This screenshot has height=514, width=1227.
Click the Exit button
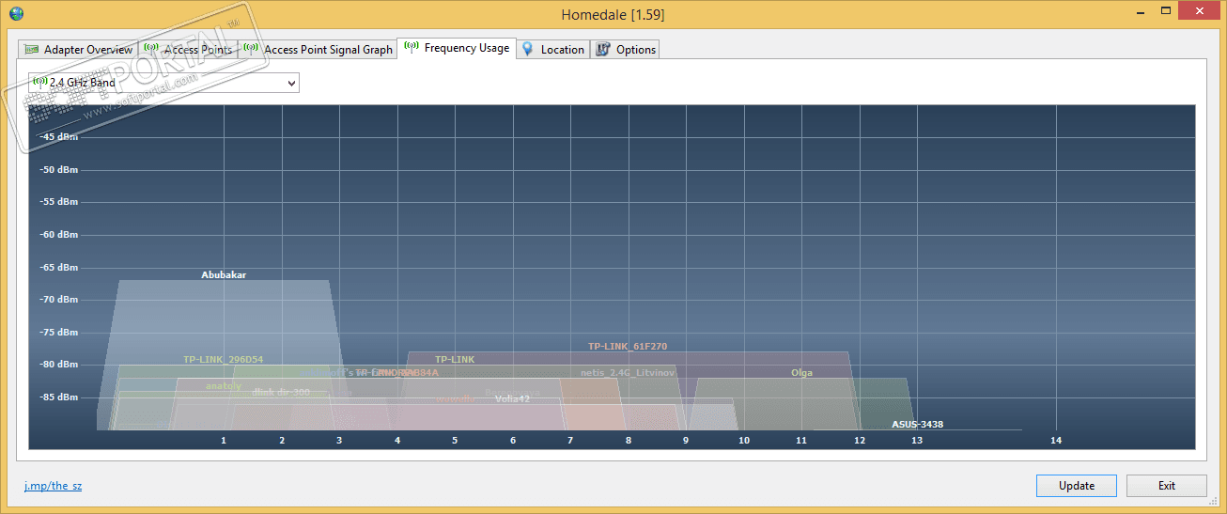[x=1167, y=486]
